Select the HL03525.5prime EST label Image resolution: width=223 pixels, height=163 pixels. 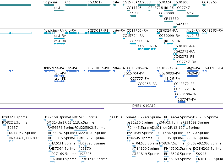click(x=92, y=144)
